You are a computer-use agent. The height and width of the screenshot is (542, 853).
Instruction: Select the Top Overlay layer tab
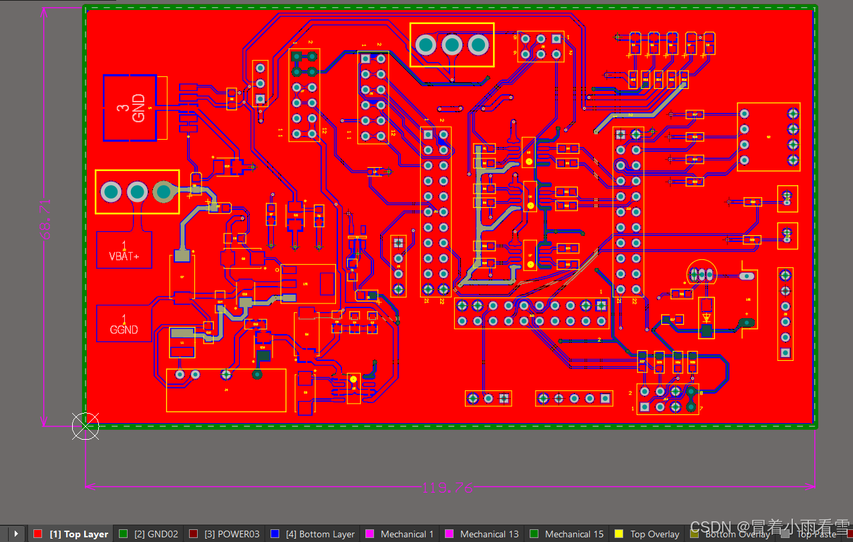(x=655, y=534)
